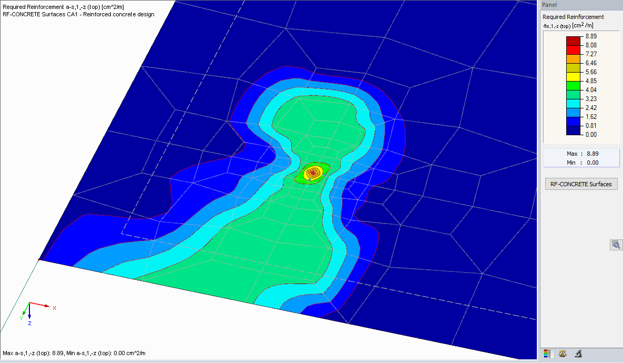Click the Max/Min status bar text
Image resolution: width=623 pixels, height=363 pixels.
tap(74, 354)
